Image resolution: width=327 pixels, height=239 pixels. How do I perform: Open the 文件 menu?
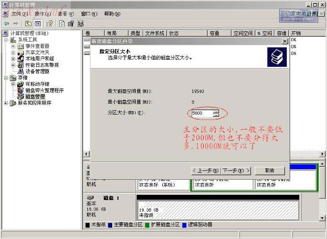coord(19,14)
